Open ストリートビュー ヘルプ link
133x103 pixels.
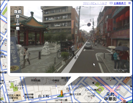95,3
